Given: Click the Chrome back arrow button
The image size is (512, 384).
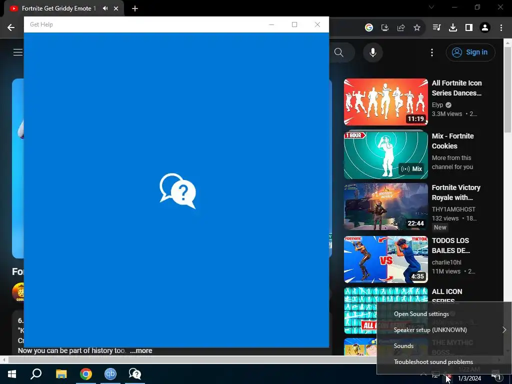Looking at the screenshot, I should [x=11, y=28].
